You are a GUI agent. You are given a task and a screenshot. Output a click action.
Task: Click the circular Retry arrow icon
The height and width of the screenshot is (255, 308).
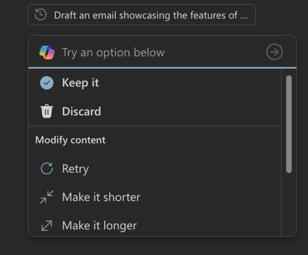[47, 168]
